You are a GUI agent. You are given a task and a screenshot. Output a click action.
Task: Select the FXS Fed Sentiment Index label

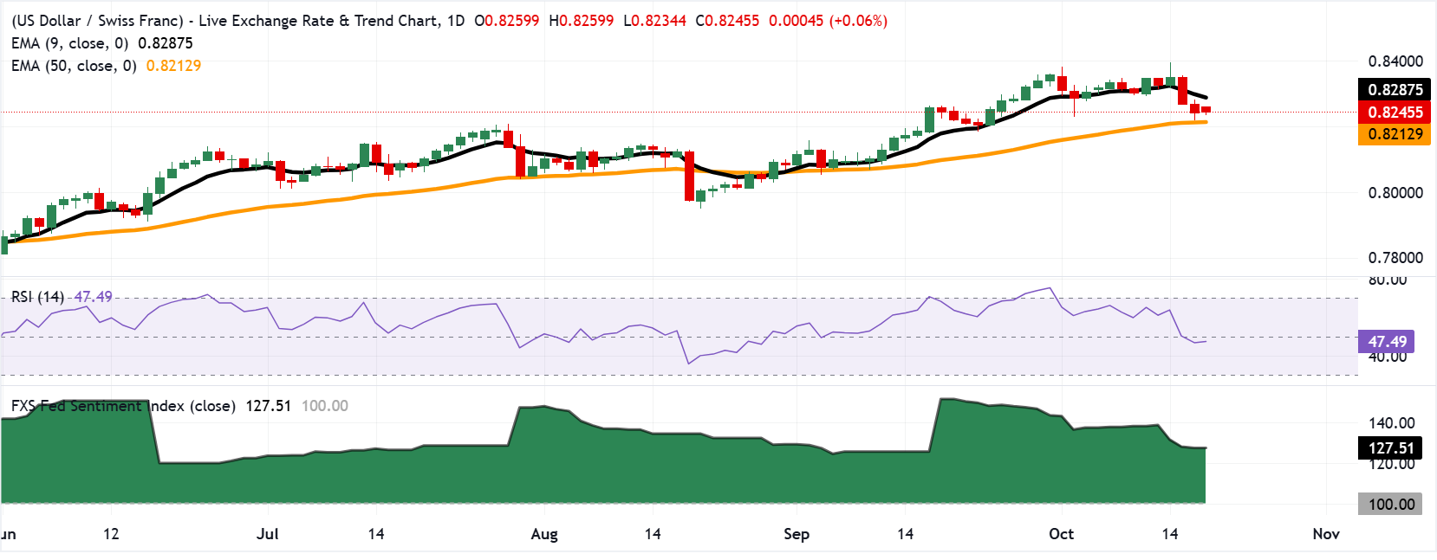123,406
